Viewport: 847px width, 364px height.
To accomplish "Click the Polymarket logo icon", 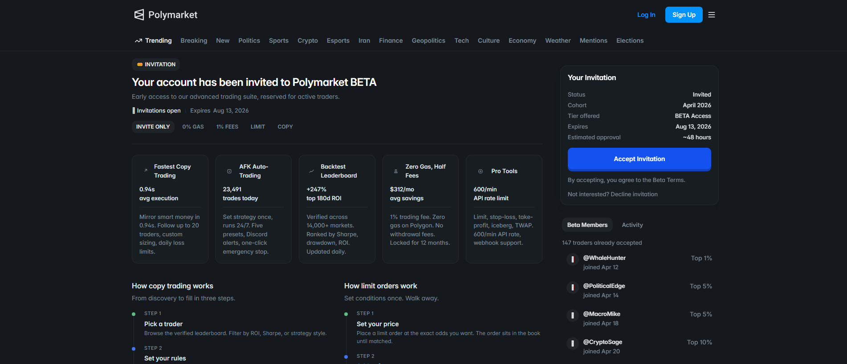I will [139, 15].
